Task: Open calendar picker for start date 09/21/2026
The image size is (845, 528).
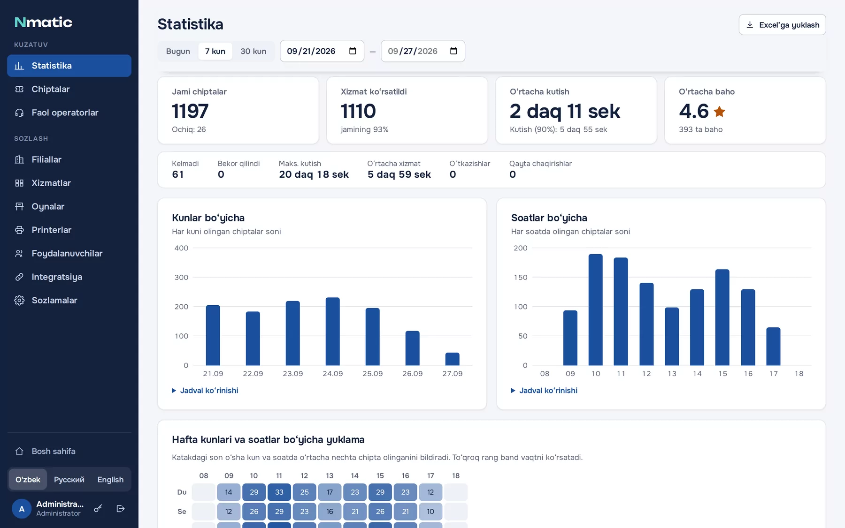Action: click(353, 51)
